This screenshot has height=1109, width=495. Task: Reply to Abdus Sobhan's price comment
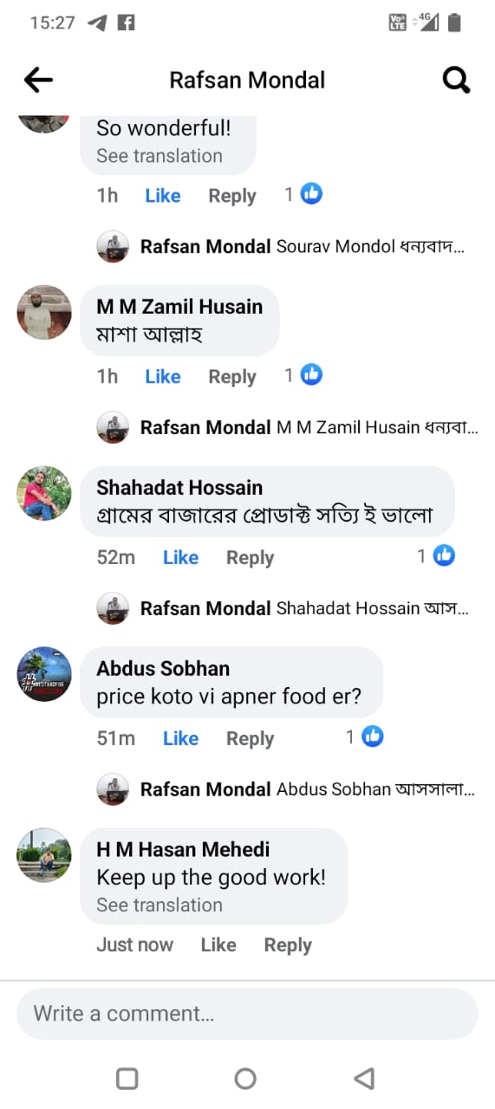click(250, 739)
